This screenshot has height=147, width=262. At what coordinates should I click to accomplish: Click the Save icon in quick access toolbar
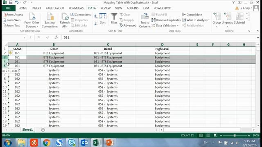pos(11,2)
